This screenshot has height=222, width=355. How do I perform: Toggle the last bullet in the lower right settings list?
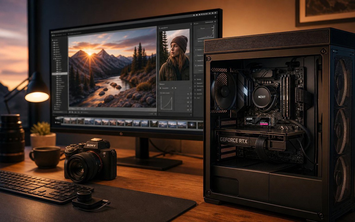(195, 98)
